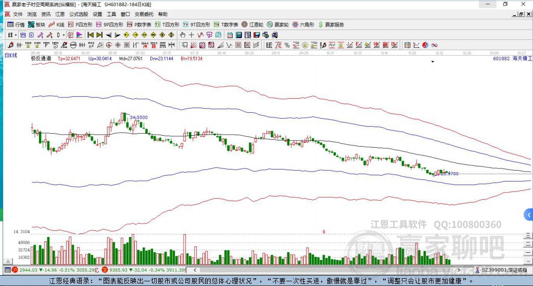Click the 601882 海天精工 stock label
The width and height of the screenshot is (533, 286).
click(513, 59)
